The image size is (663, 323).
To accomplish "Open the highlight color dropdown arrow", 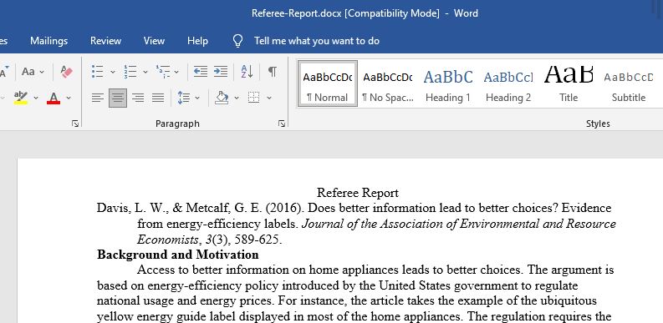I will [x=36, y=98].
